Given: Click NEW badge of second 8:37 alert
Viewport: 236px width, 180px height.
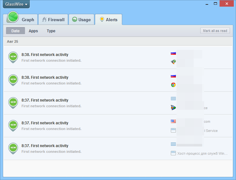Looking at the screenshot, I should (x=13, y=126).
